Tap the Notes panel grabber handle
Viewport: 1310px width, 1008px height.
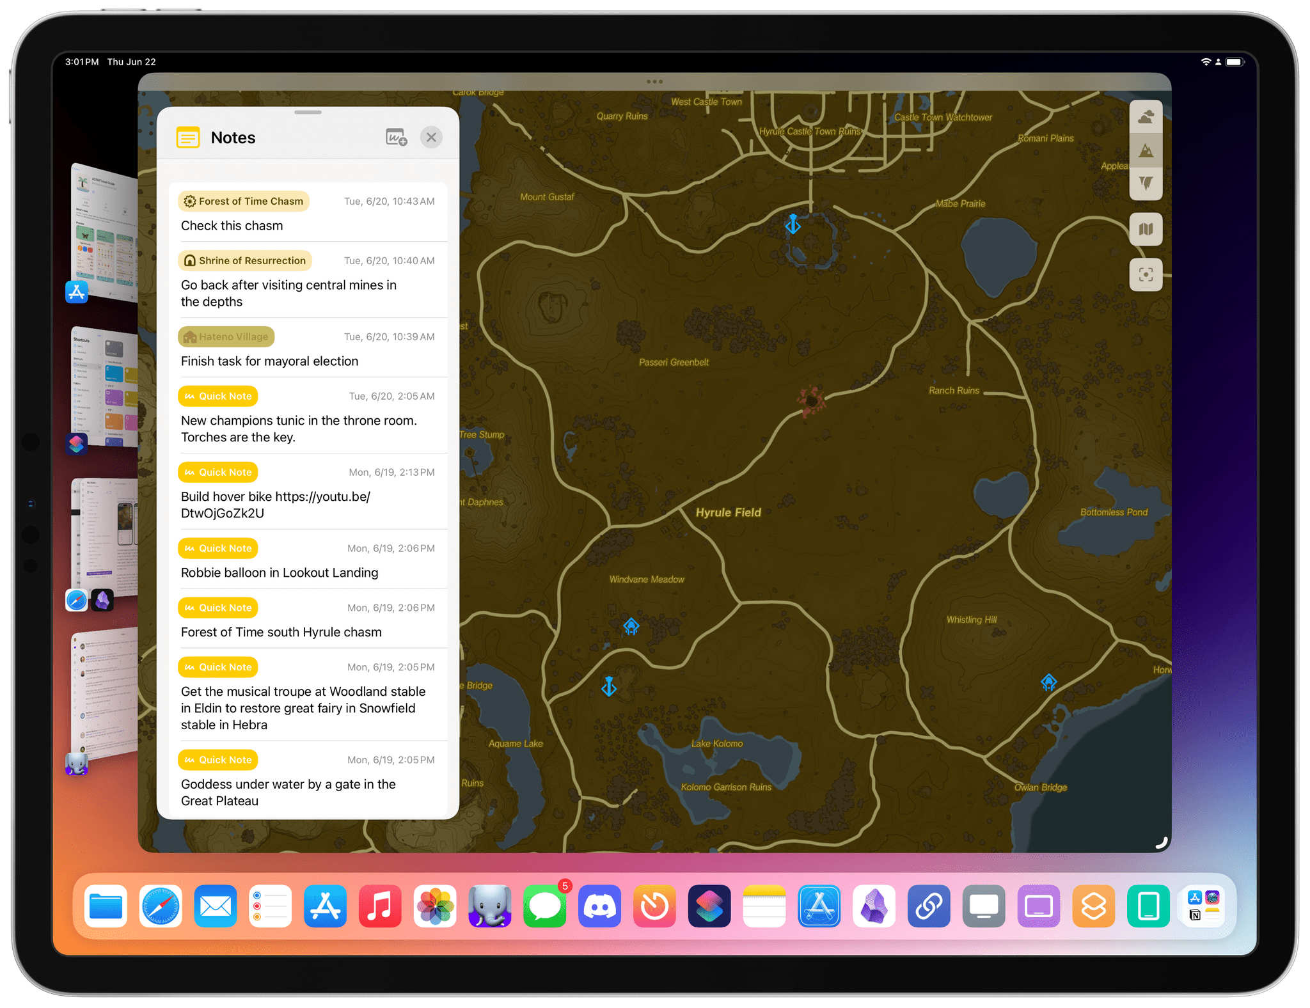[308, 113]
